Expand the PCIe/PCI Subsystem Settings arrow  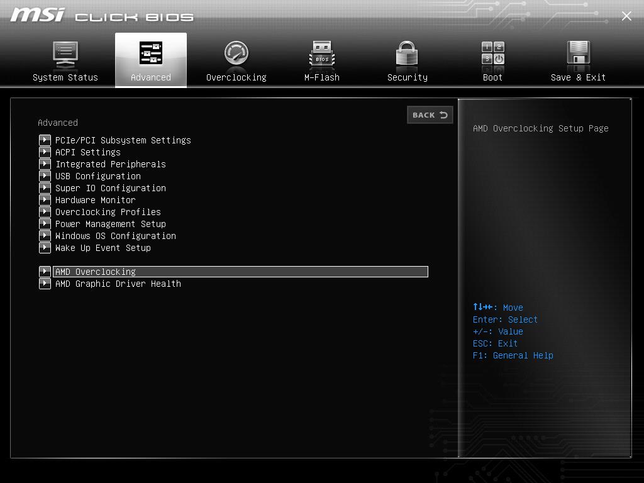coord(45,140)
